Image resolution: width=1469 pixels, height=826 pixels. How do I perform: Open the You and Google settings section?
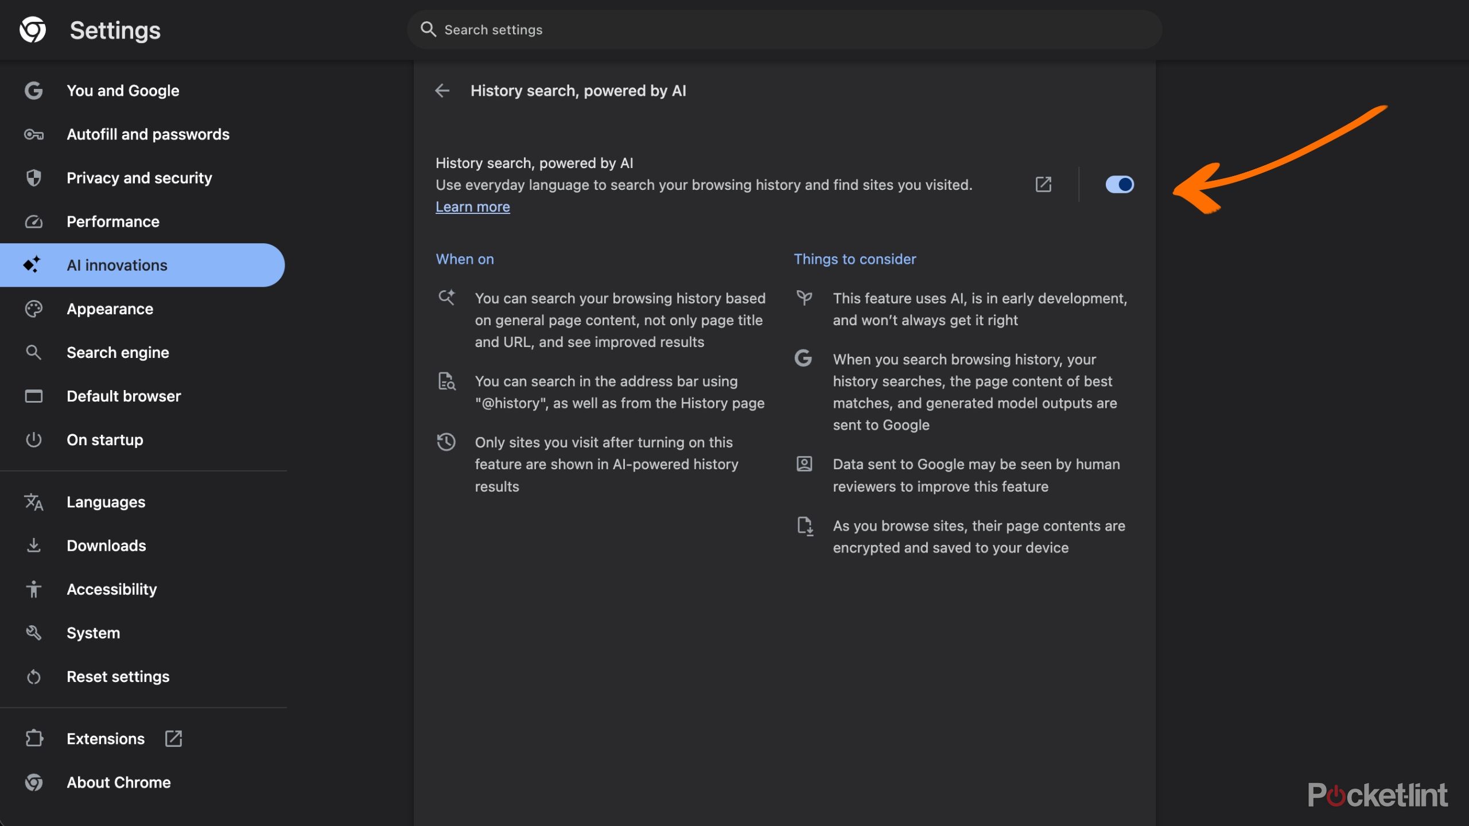click(x=123, y=91)
